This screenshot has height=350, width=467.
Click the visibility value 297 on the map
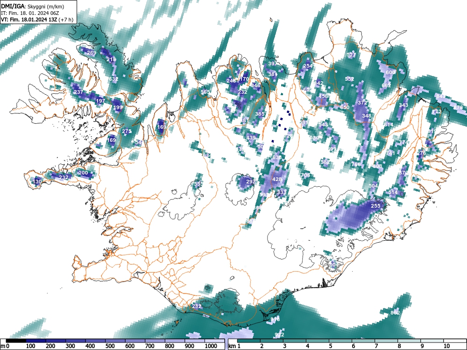click(x=251, y=182)
